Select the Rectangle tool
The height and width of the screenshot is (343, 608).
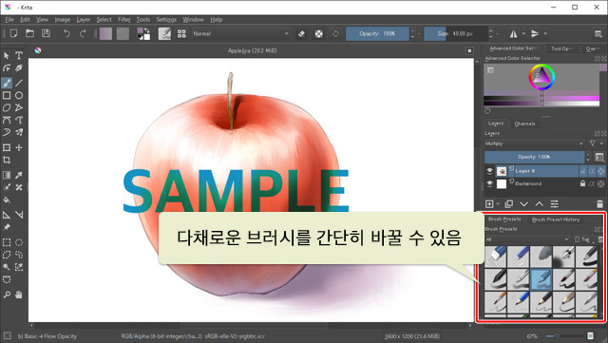tap(7, 95)
